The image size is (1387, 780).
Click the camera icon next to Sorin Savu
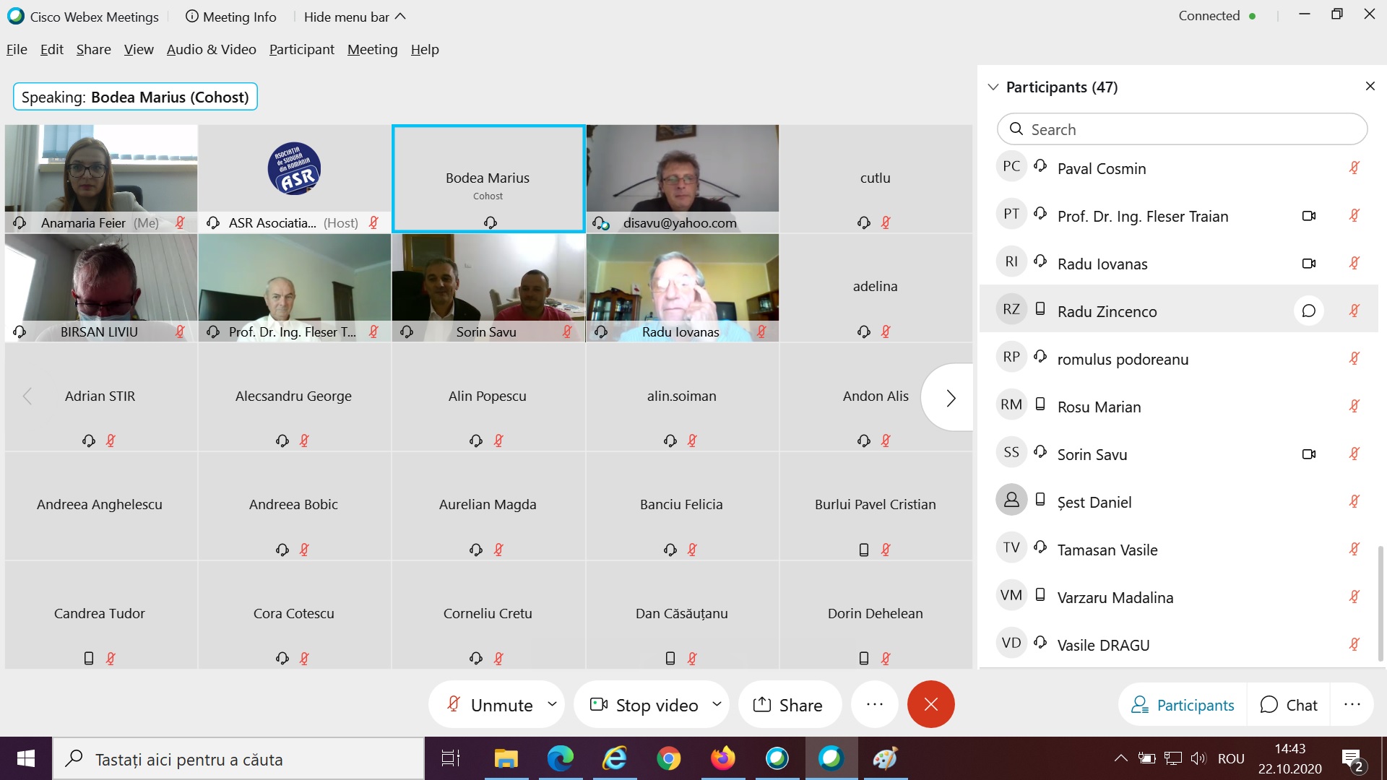1308,454
